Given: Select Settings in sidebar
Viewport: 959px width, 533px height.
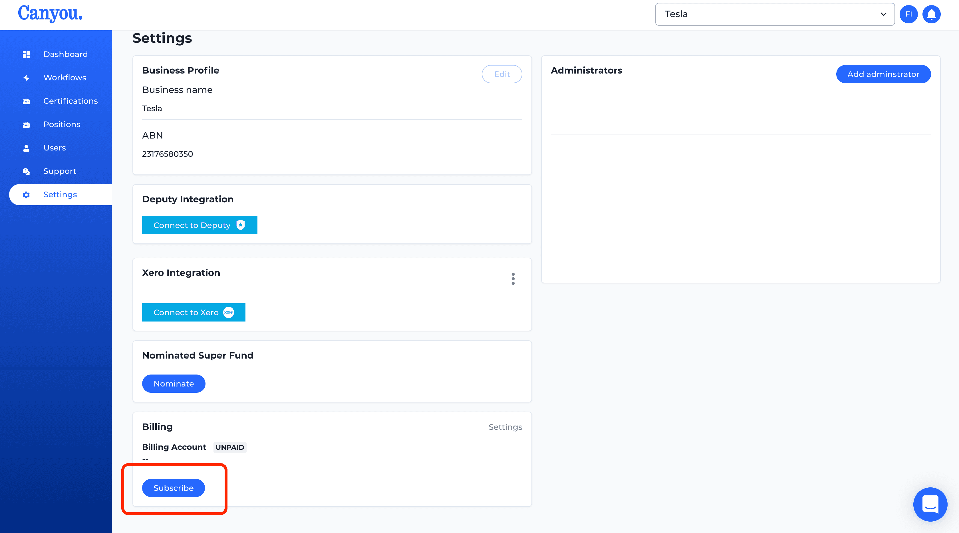Looking at the screenshot, I should (60, 195).
